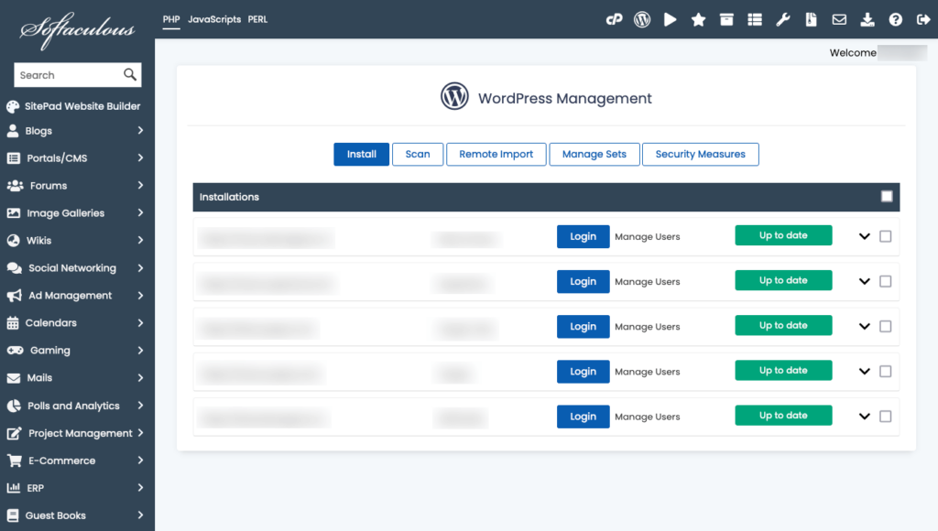
Task: Check the second installation's checkbox
Action: tap(886, 281)
